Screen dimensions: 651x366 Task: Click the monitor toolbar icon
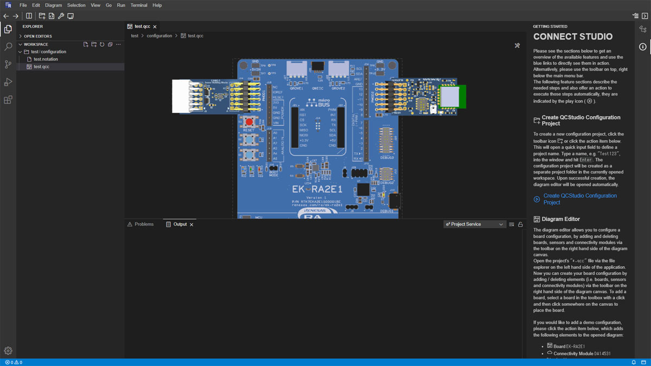(x=71, y=16)
